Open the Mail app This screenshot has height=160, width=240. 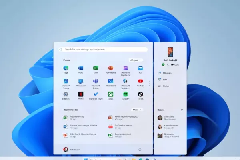tap(140, 69)
